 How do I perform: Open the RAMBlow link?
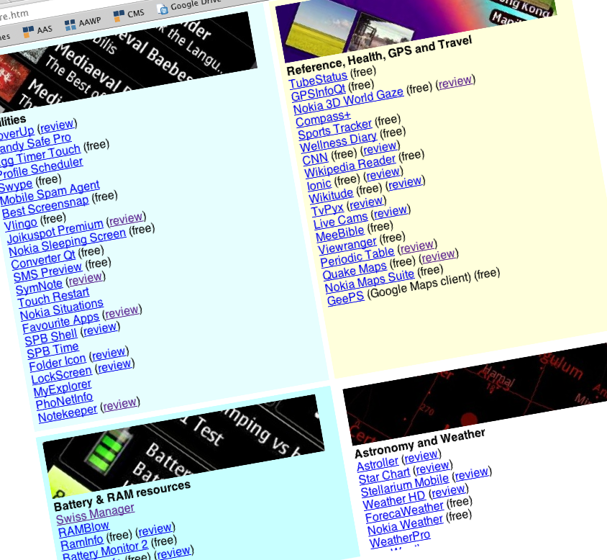coord(83,529)
